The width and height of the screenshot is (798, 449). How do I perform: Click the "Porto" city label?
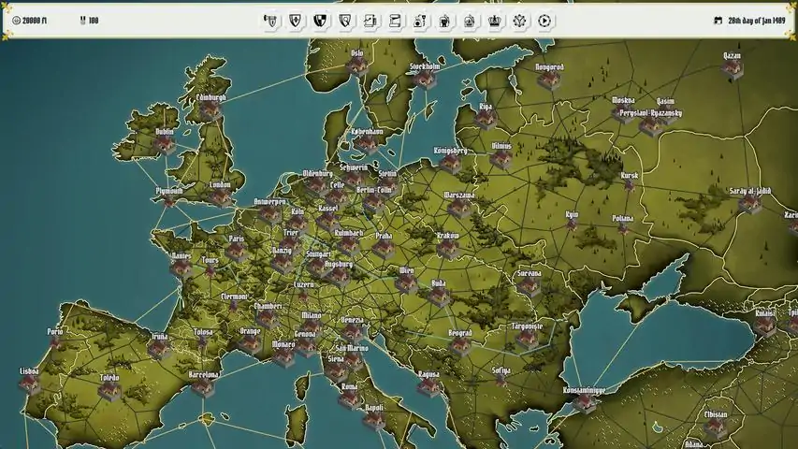click(55, 331)
